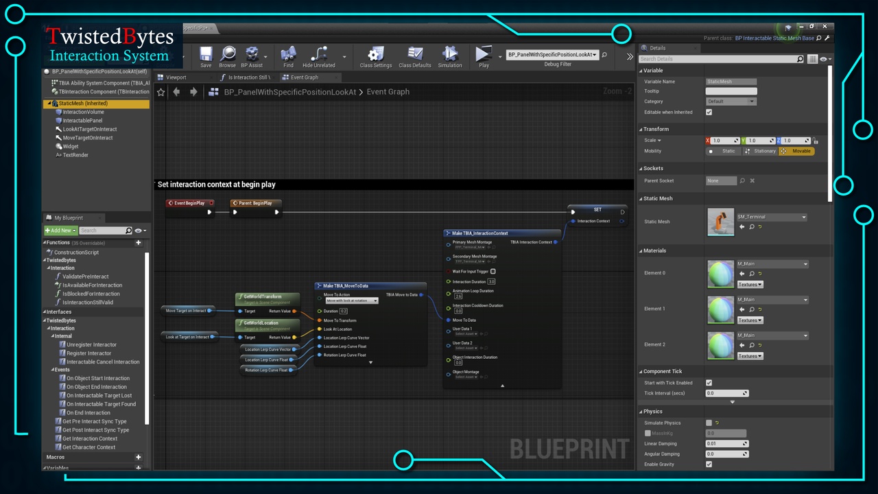Open the Debug Filter object dropdown
This screenshot has width=878, height=494.
[552, 55]
